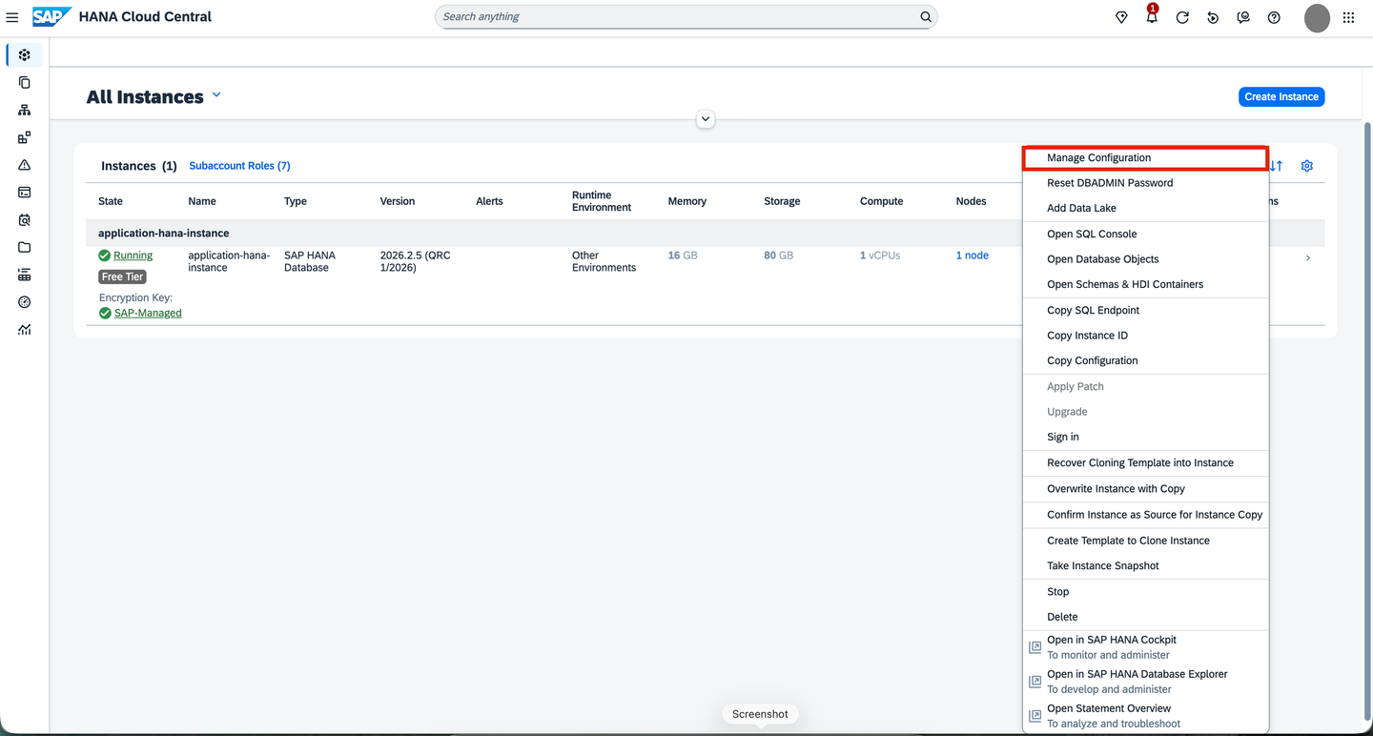Open the Instances cube icon in sidebar
Image resolution: width=1373 pixels, height=736 pixels.
[x=25, y=55]
